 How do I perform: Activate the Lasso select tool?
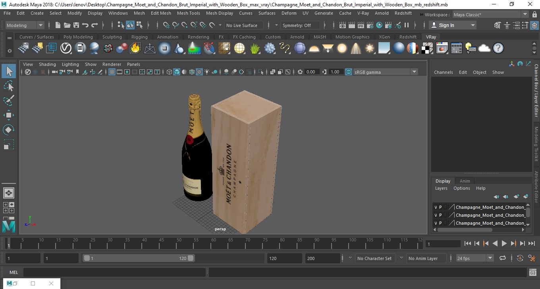coord(9,86)
